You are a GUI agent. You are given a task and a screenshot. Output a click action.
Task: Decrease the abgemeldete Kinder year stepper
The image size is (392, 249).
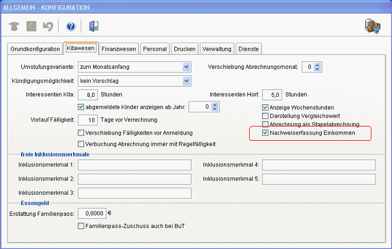[x=215, y=109]
